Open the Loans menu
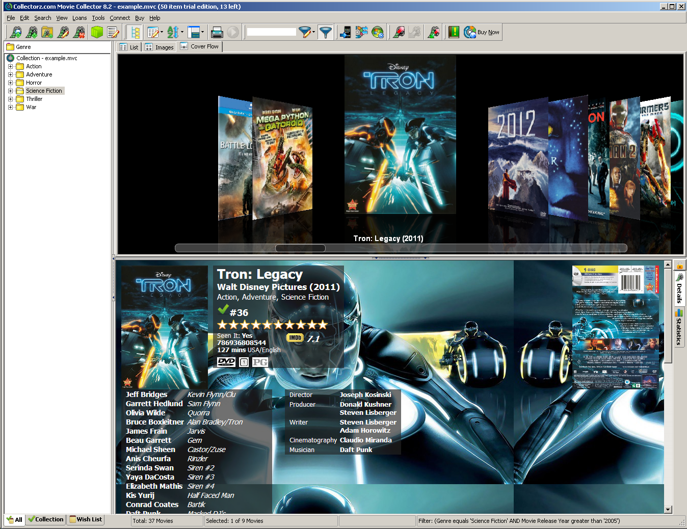This screenshot has height=529, width=687. pyautogui.click(x=80, y=18)
